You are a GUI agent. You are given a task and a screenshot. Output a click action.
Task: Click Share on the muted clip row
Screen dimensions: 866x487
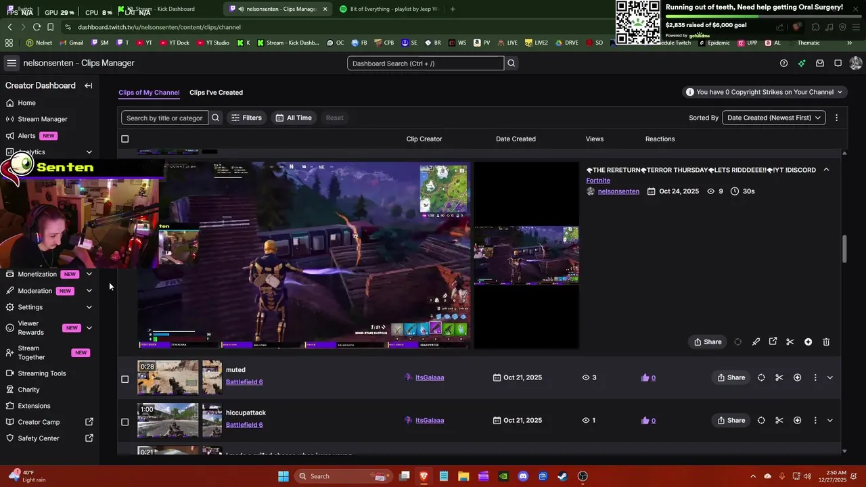[x=731, y=377]
